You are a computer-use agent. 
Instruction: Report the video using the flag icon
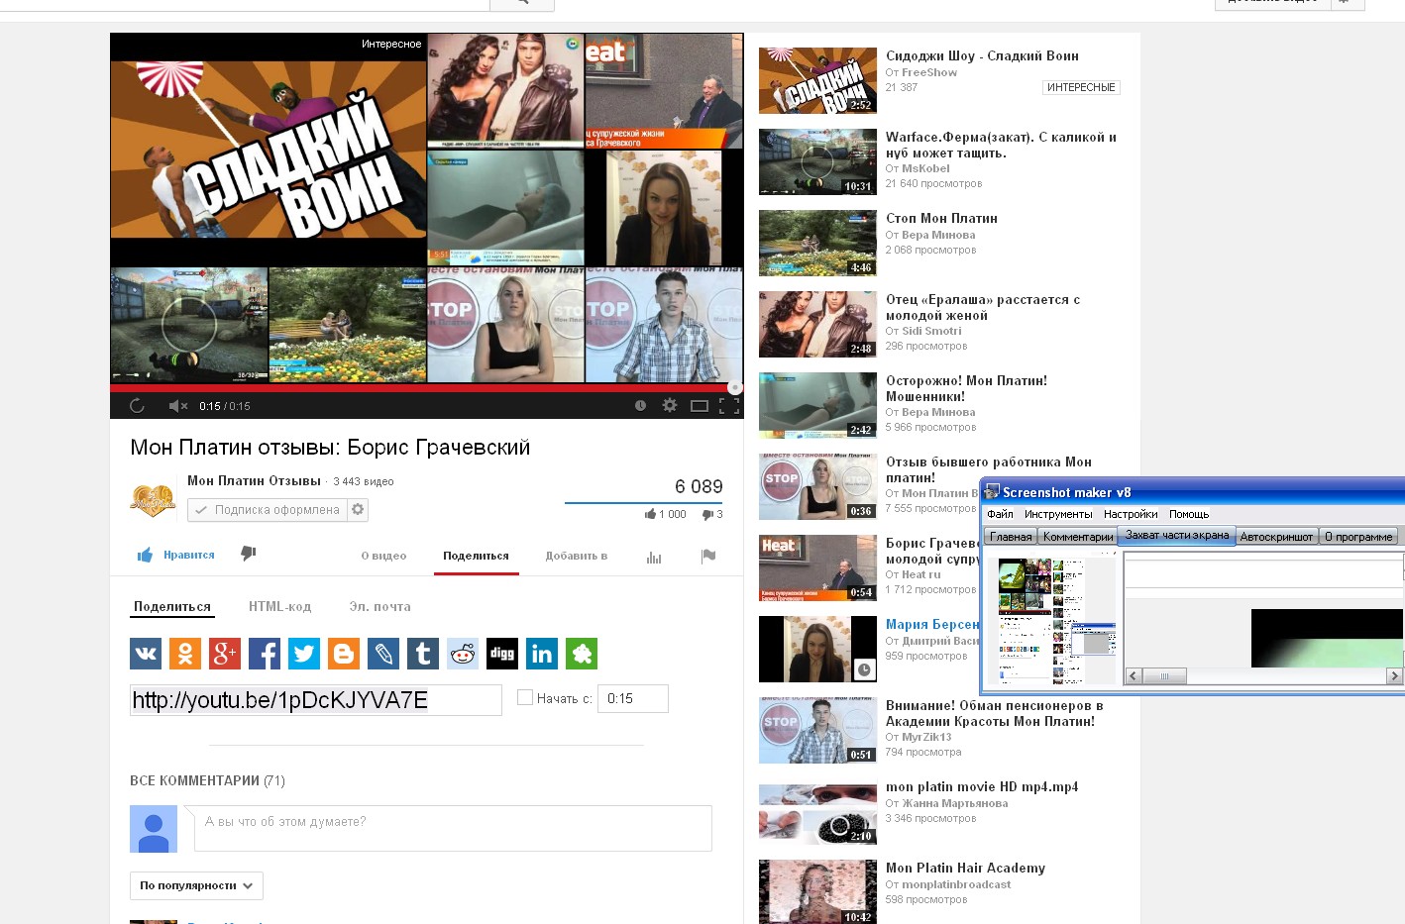(708, 556)
